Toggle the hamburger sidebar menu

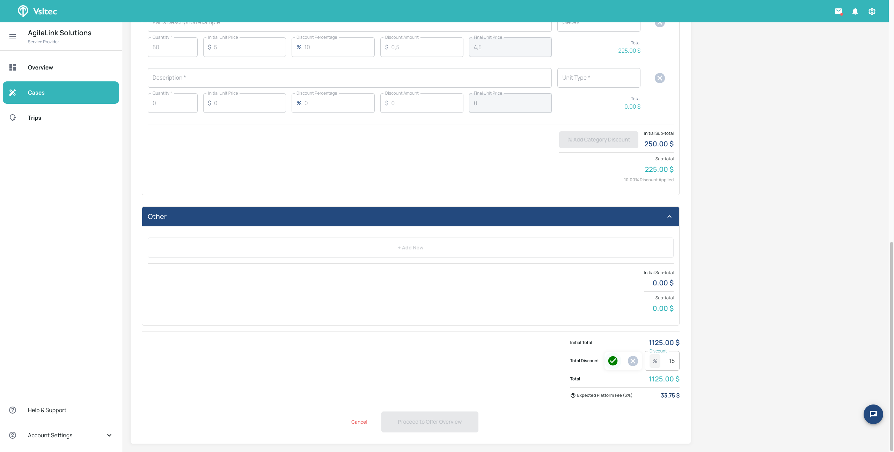[13, 36]
